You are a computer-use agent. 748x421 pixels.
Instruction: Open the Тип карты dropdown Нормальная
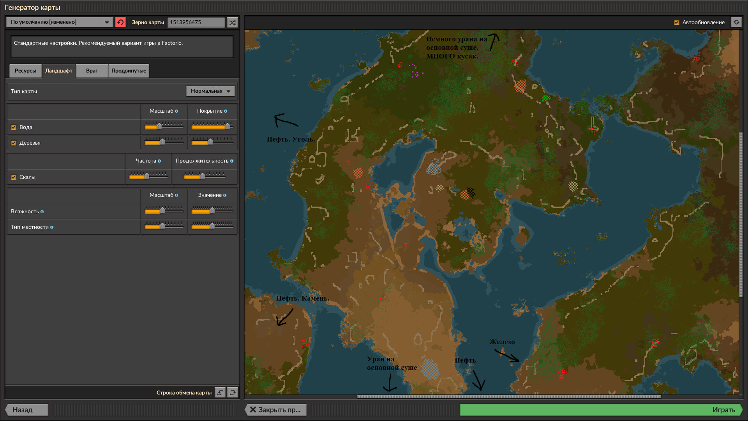pos(210,91)
